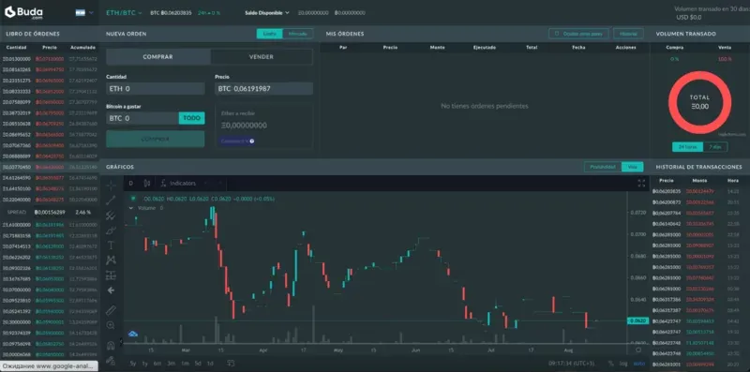Screen dimensions: 750x372
Task: Click the cloud chart icon above volume bars
Action: point(133,334)
